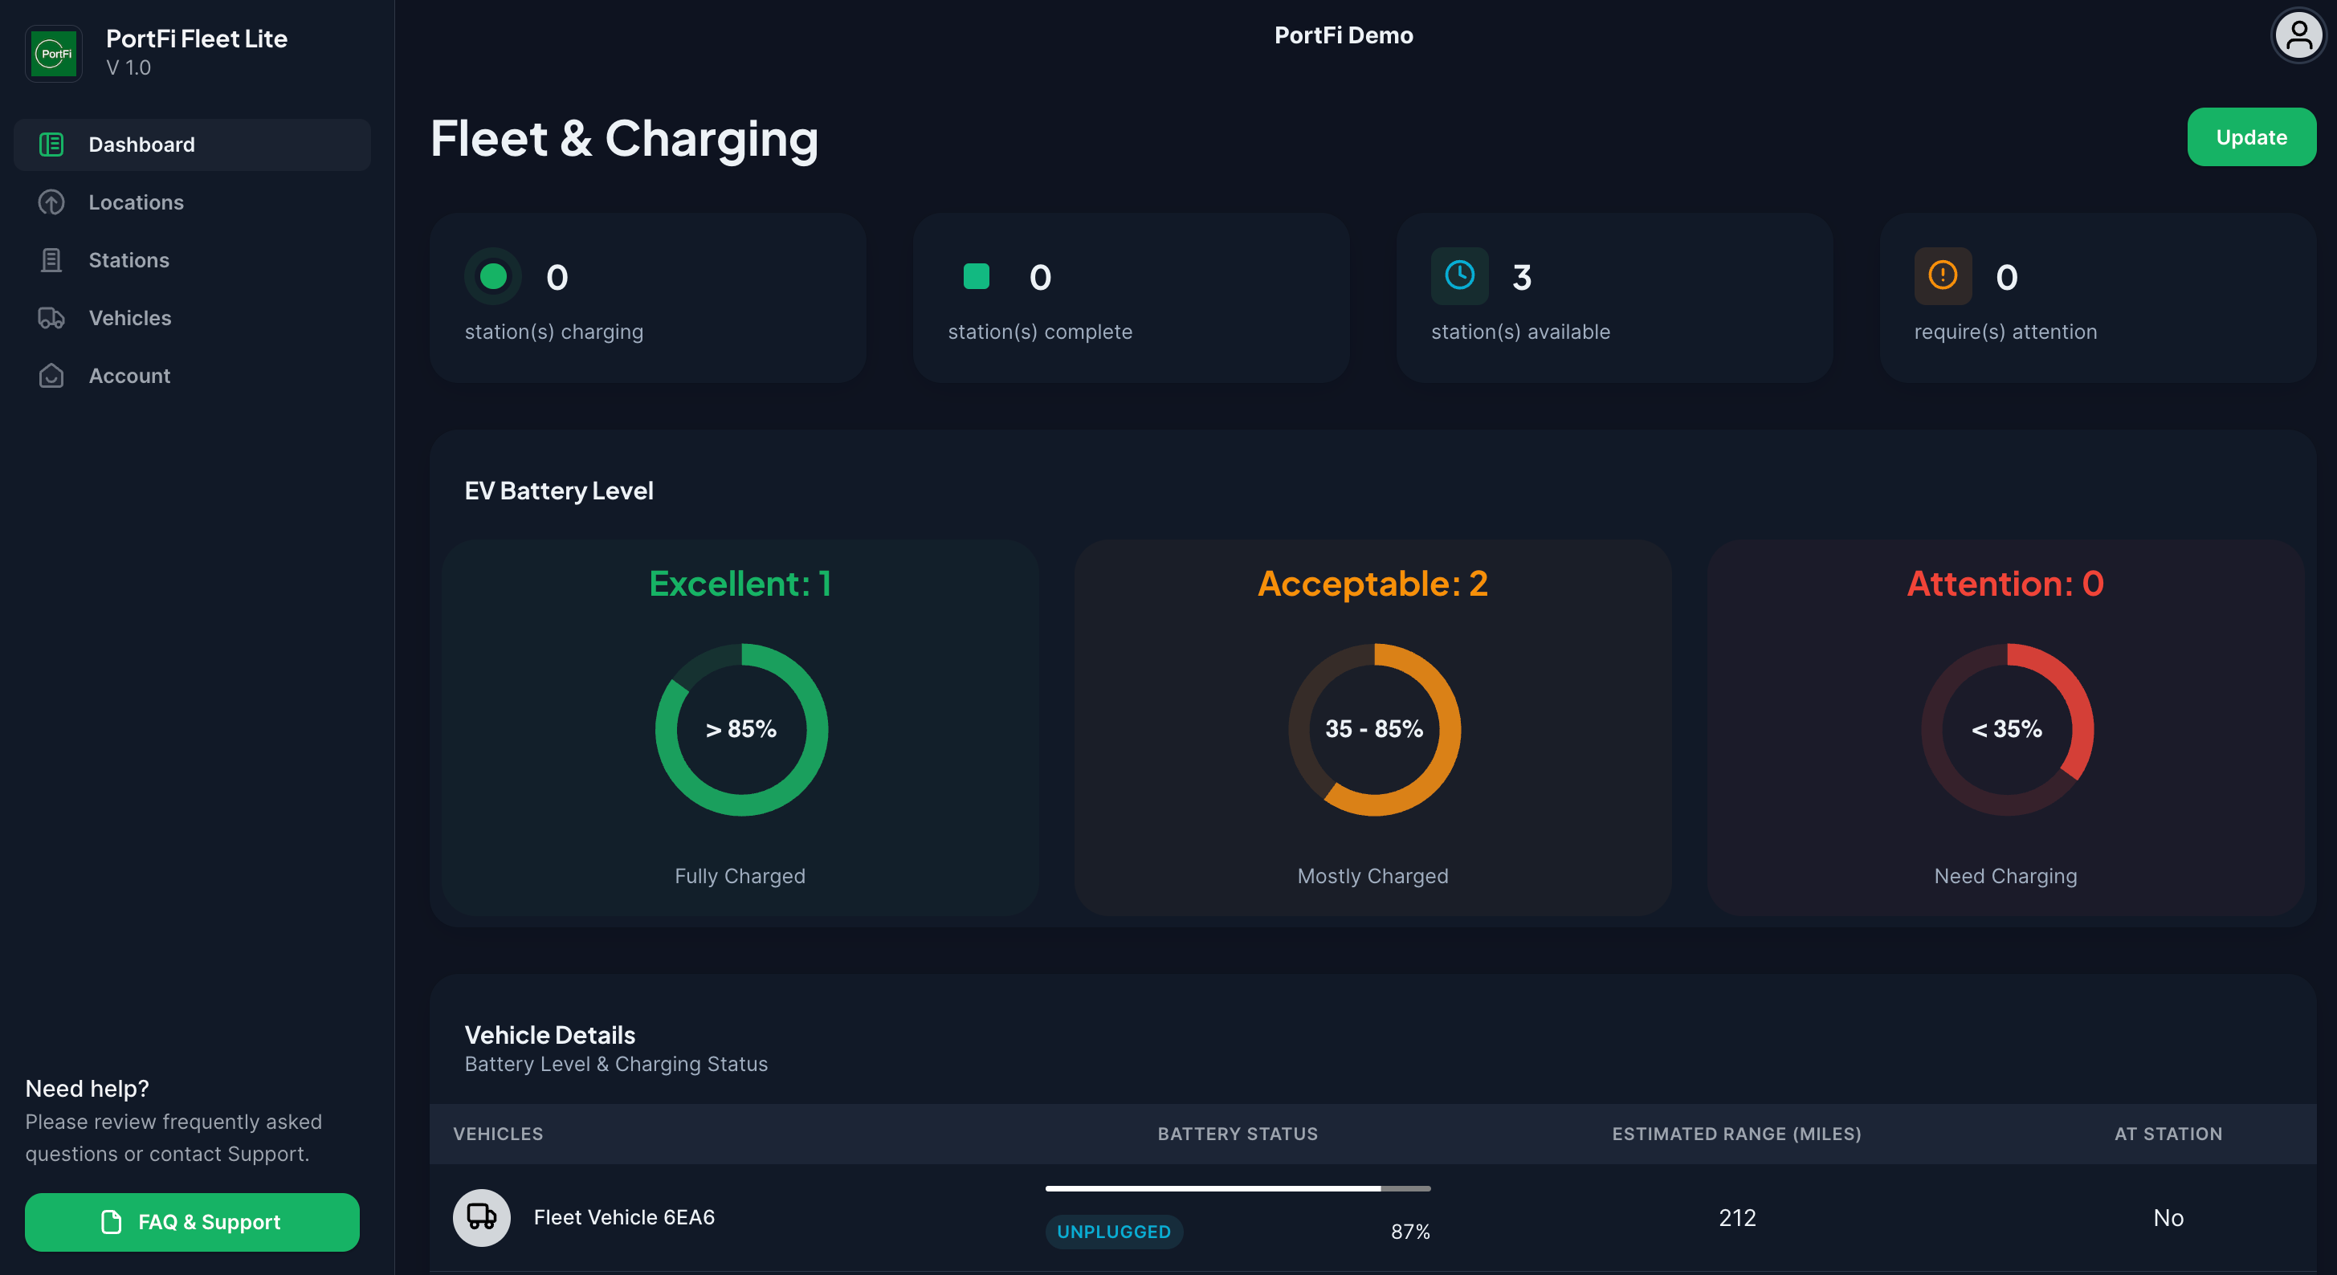Screen dimensions: 2337x1275
Task: Click the green stations charging indicator icon
Action: (492, 275)
